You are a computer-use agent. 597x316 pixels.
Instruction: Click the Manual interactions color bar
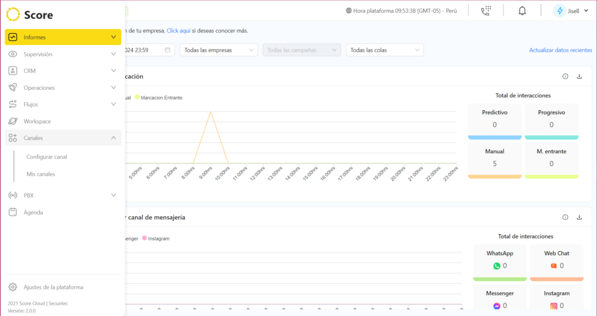(494, 176)
